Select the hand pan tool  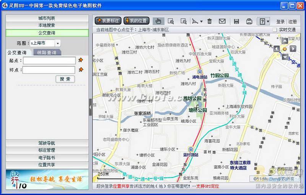click(x=158, y=21)
